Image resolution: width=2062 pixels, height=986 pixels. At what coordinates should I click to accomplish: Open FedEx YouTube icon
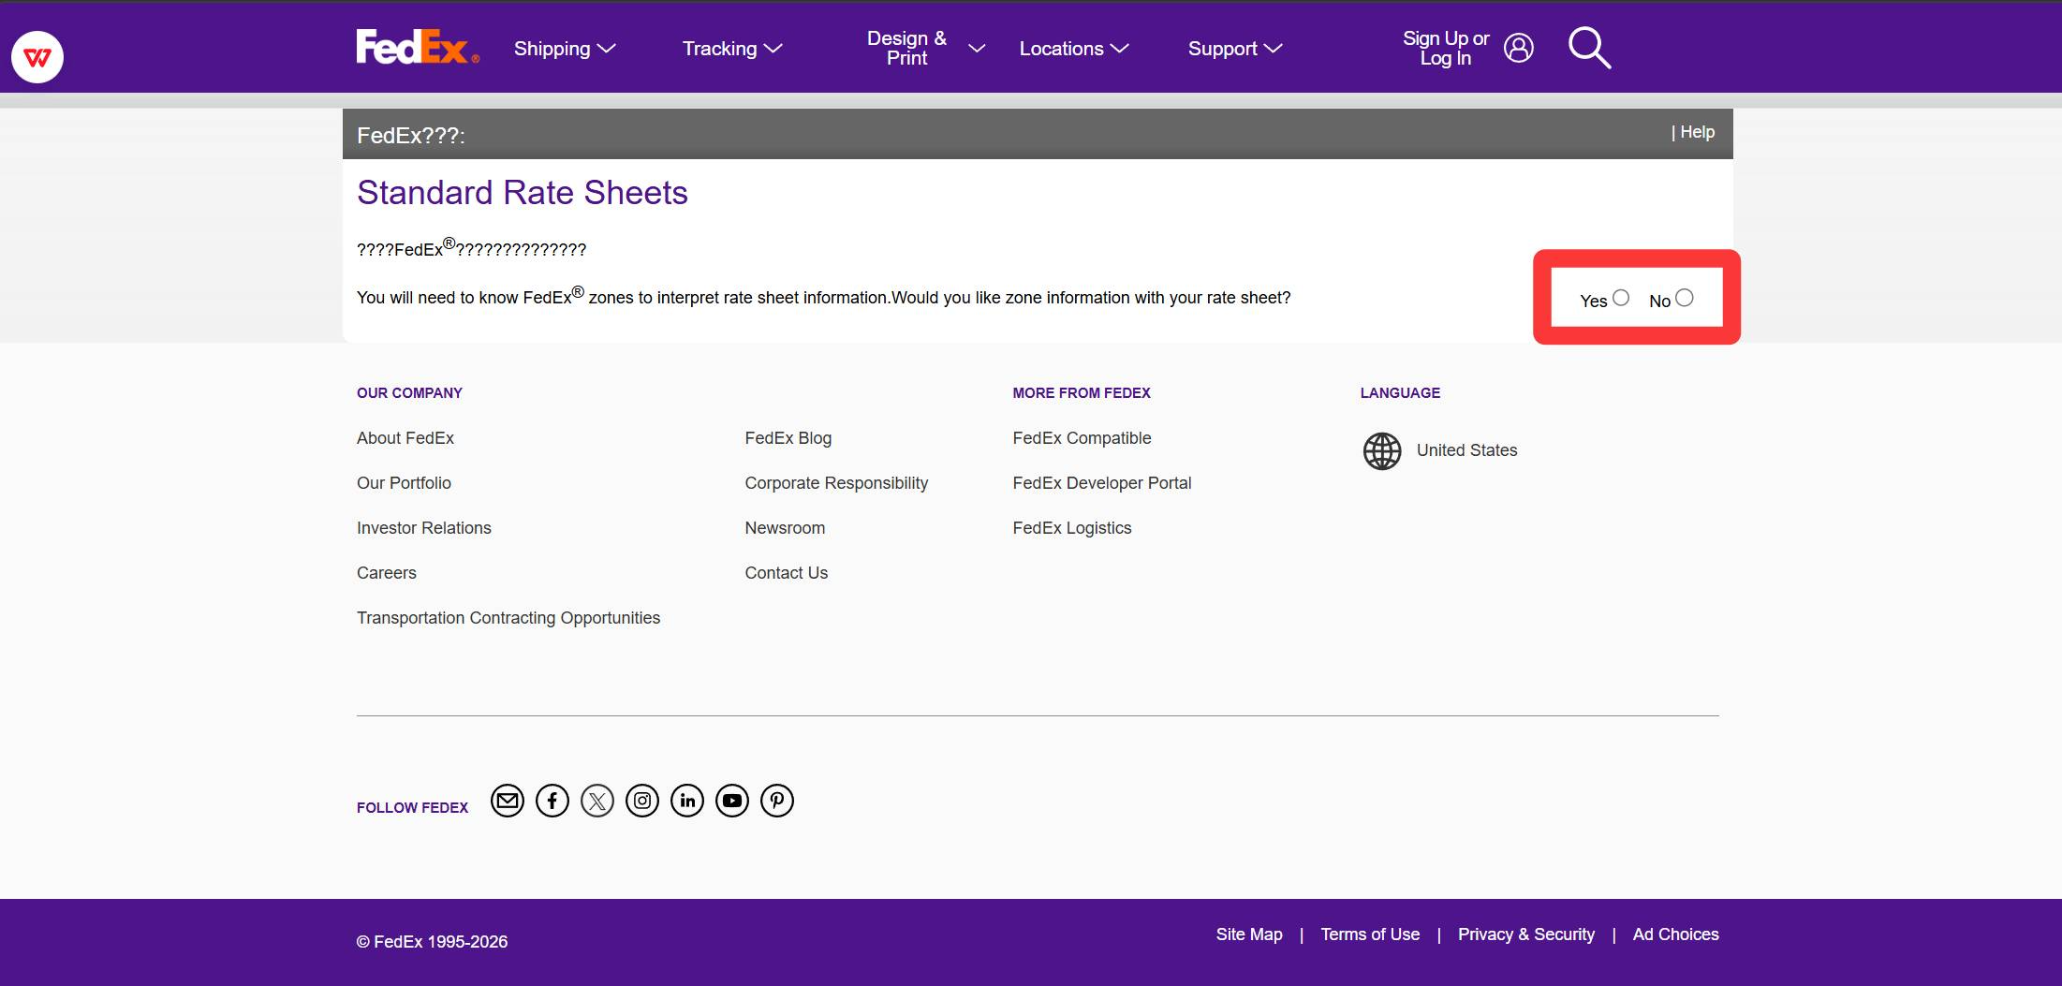tap(732, 801)
